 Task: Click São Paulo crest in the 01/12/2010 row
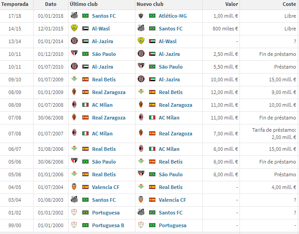[x=74, y=54]
